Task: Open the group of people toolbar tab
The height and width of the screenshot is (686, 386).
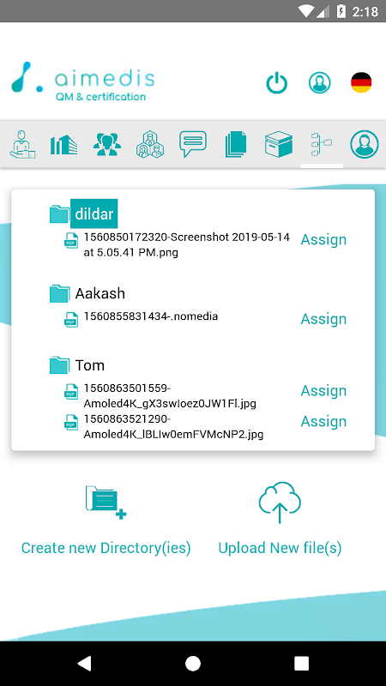Action: [x=106, y=144]
